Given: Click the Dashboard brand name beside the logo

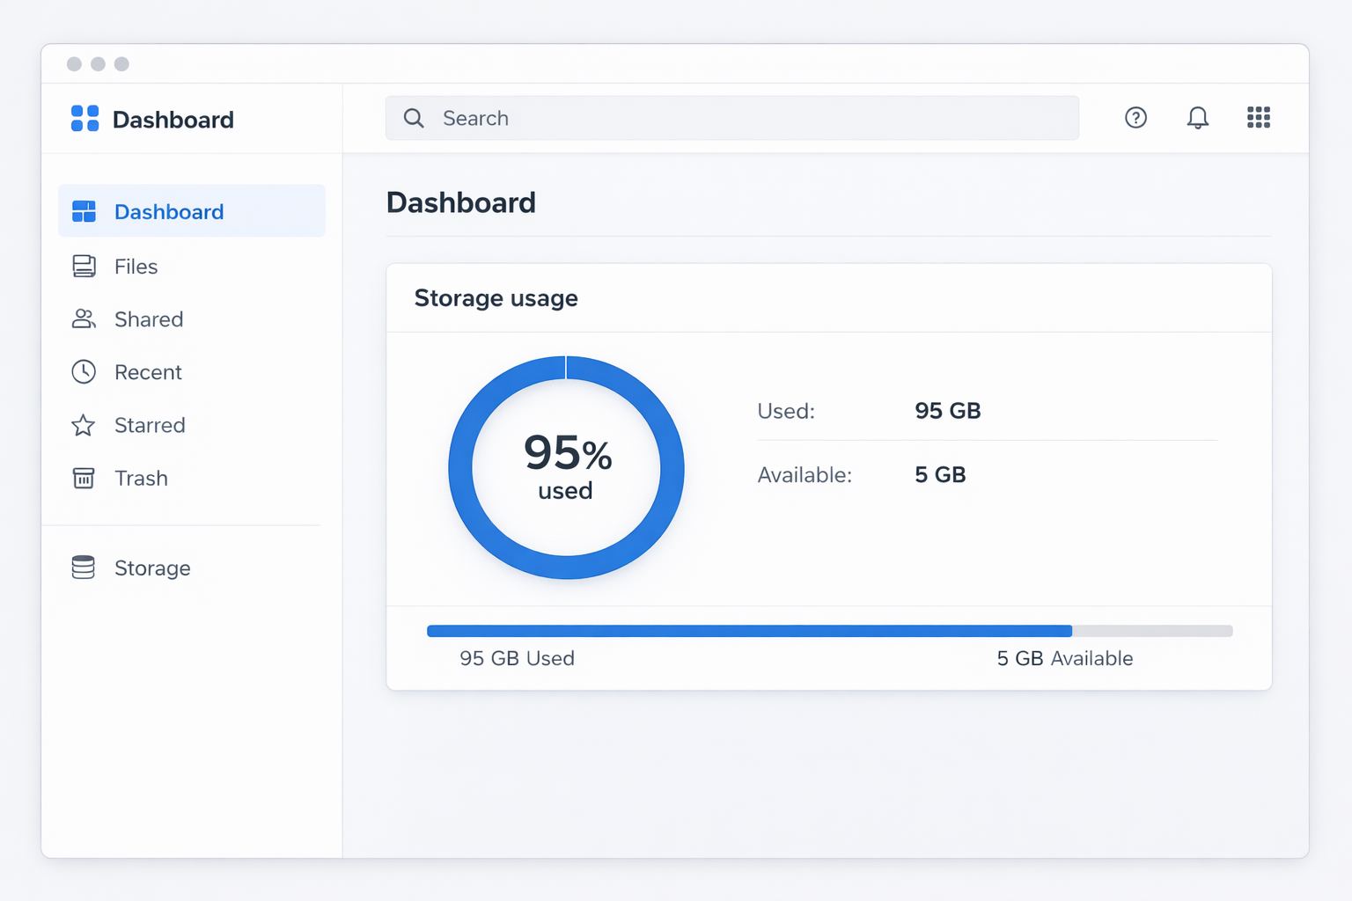Looking at the screenshot, I should pos(173,120).
